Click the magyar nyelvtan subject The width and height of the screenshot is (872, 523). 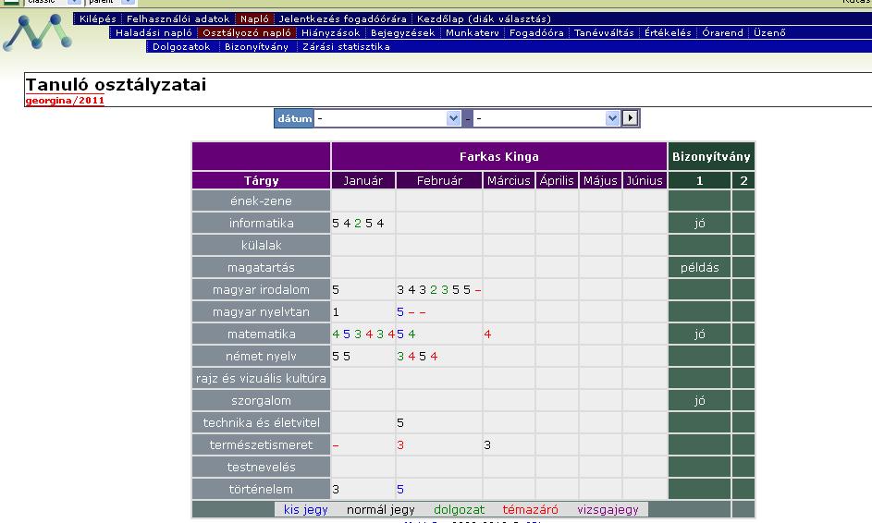[261, 311]
